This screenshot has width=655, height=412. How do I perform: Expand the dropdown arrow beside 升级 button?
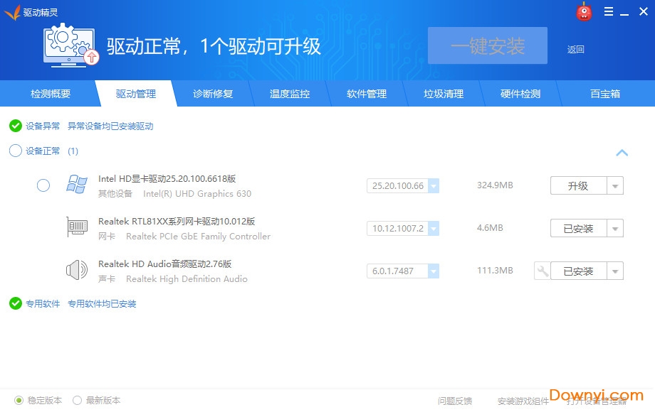615,186
